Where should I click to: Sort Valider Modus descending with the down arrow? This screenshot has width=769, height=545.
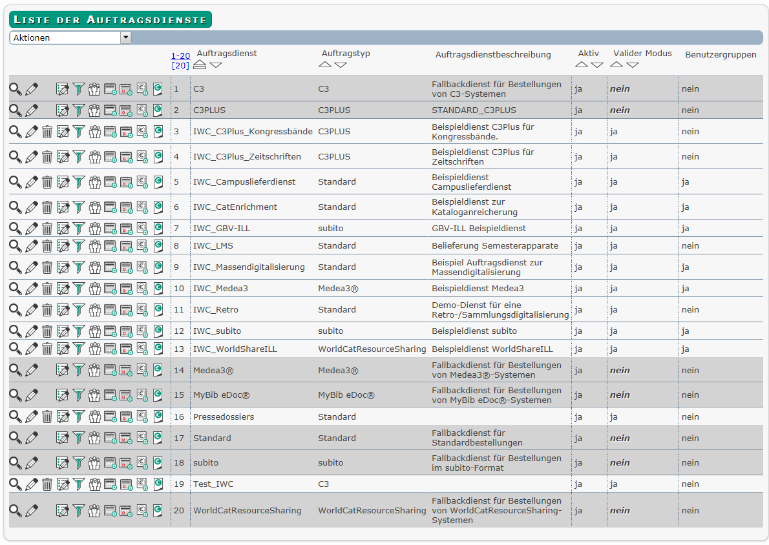pos(633,65)
